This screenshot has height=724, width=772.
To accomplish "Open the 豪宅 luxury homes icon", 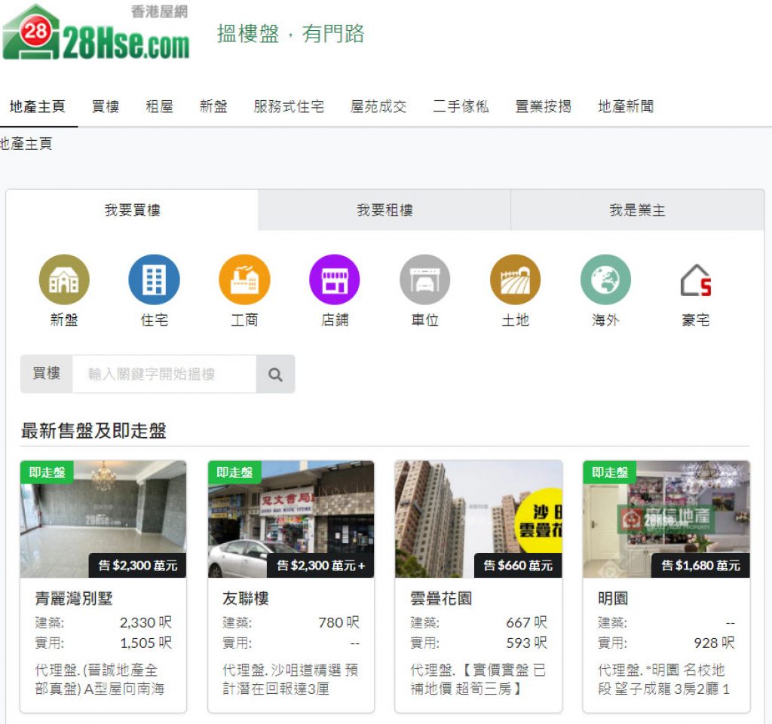I will point(696,280).
